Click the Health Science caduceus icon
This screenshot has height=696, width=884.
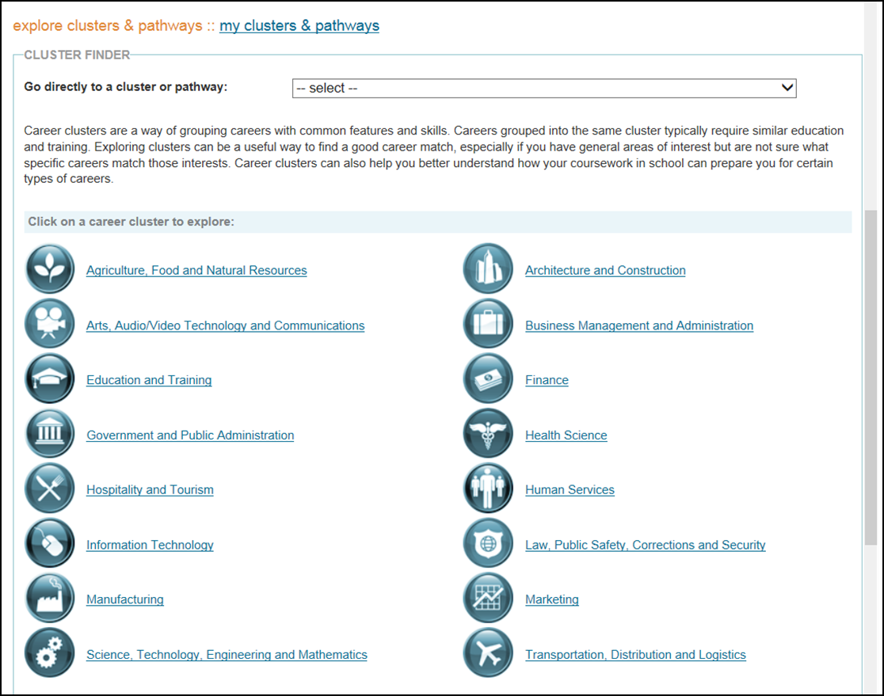coord(488,433)
